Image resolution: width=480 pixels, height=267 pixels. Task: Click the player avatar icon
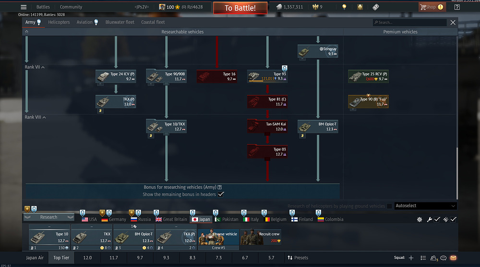click(x=162, y=7)
